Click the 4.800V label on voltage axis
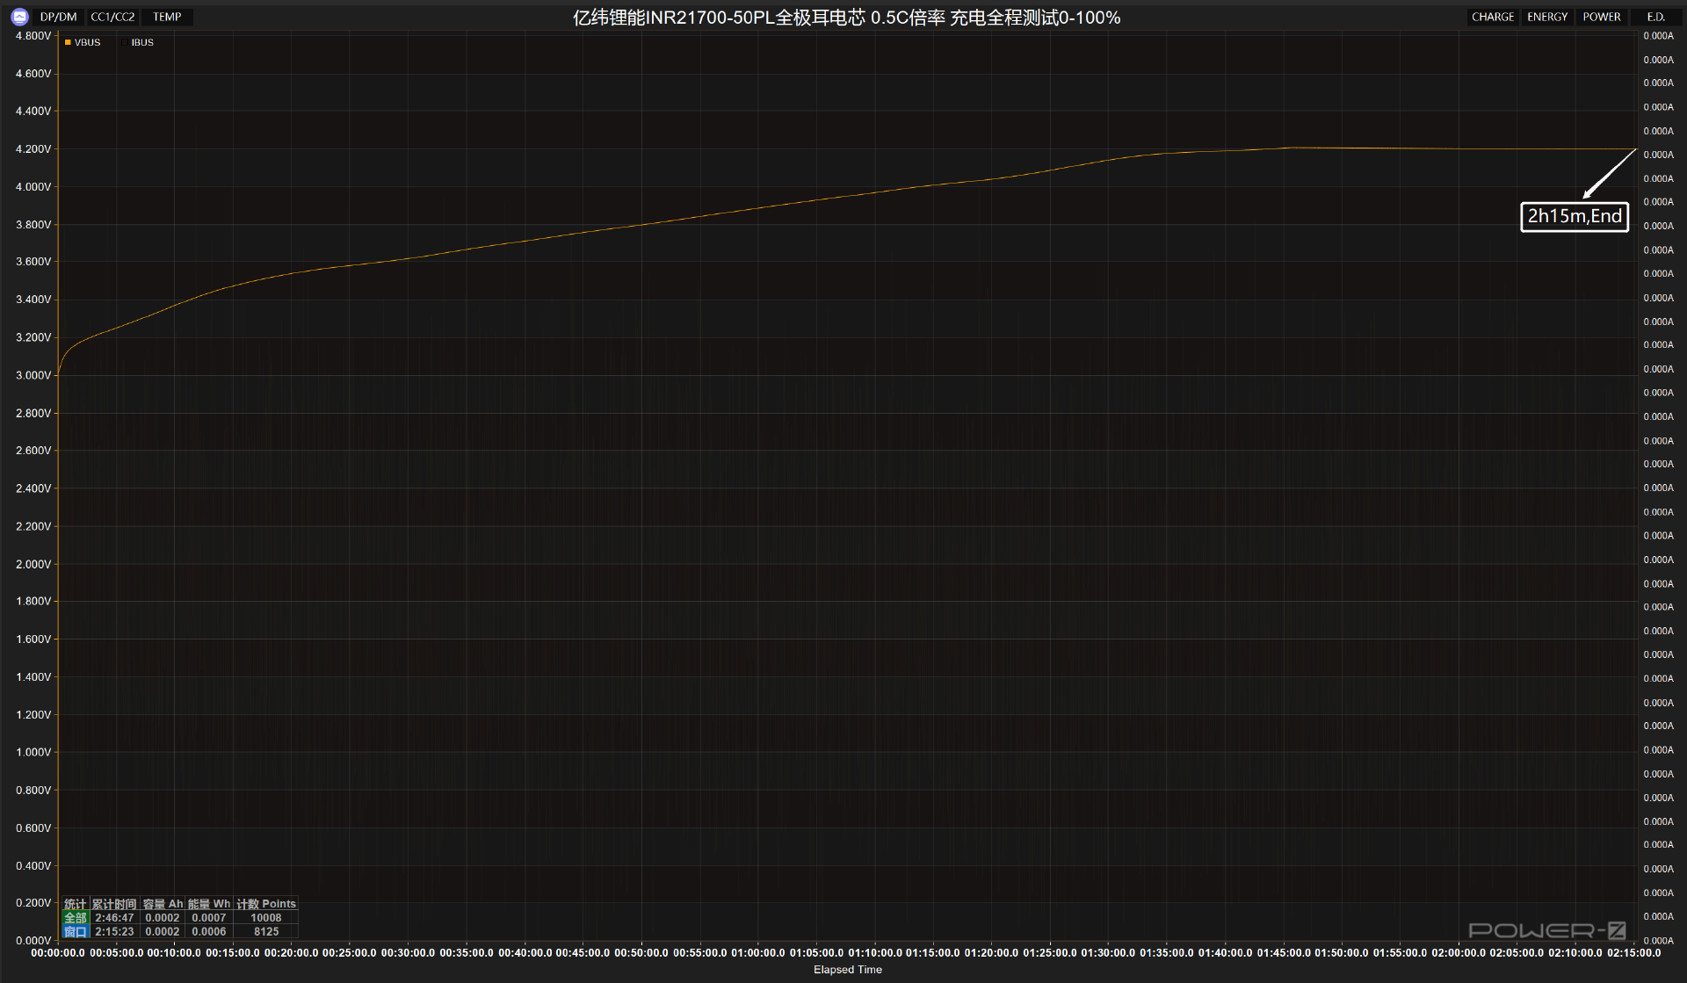 33,36
